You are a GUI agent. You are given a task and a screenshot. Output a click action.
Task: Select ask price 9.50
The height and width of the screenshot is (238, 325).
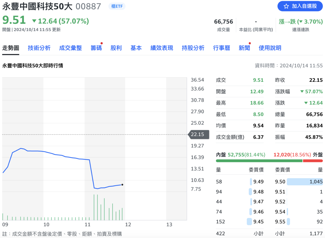point(280,182)
